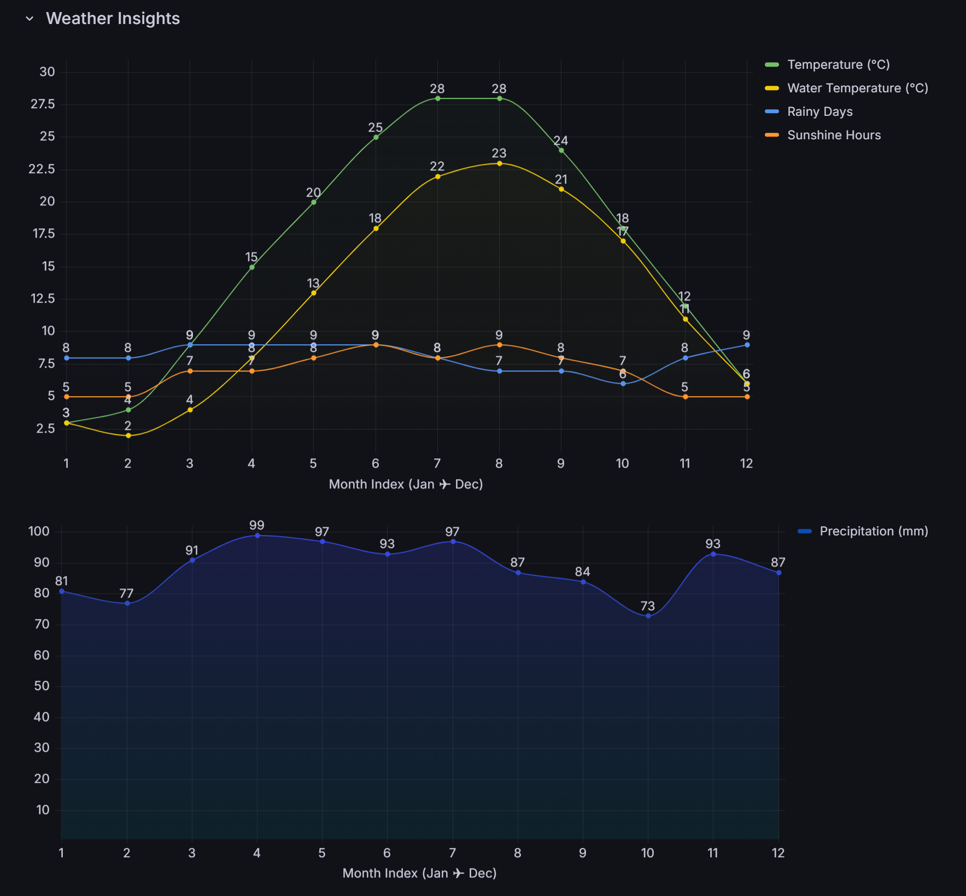The image size is (966, 896).
Task: Select the precipitation data point labeled 73
Action: tap(648, 616)
